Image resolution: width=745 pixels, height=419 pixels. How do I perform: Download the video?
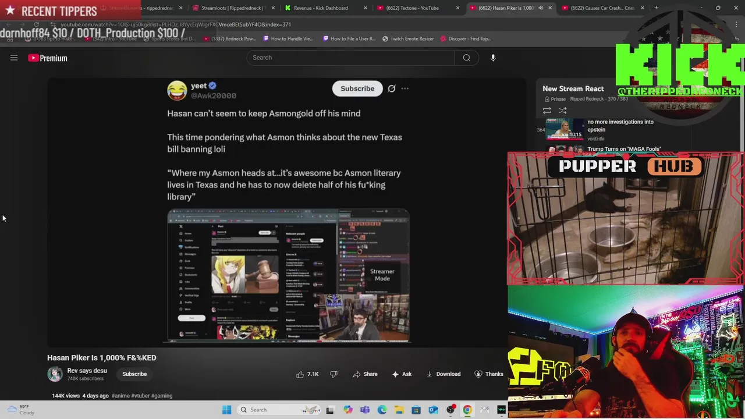444,374
